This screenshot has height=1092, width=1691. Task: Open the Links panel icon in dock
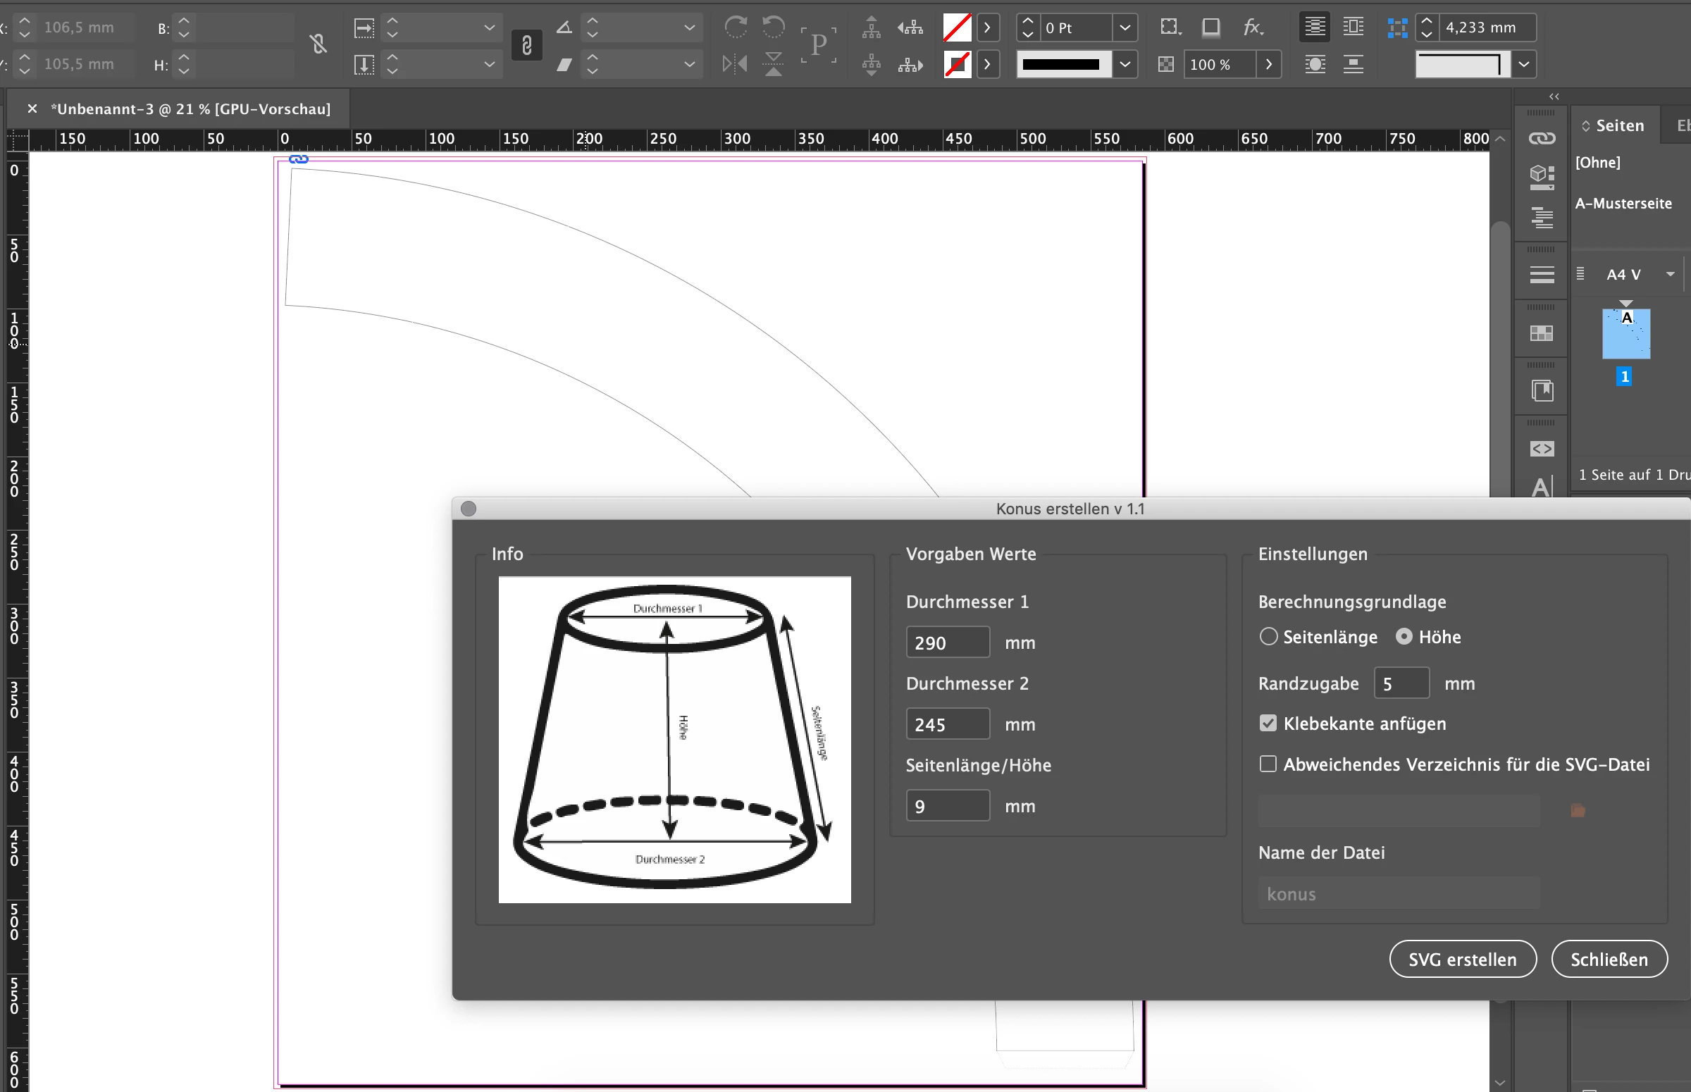pos(1542,138)
